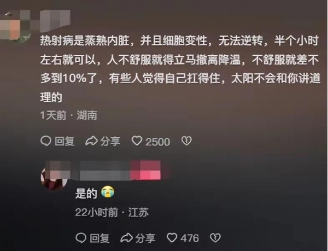
Task: Click 分享 text under the top comment
Action: [x=110, y=142]
